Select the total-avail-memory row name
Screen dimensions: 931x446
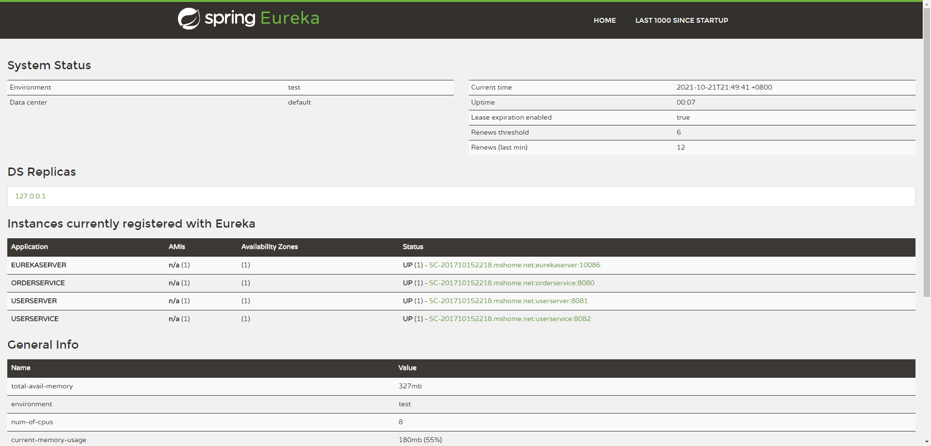coord(42,386)
